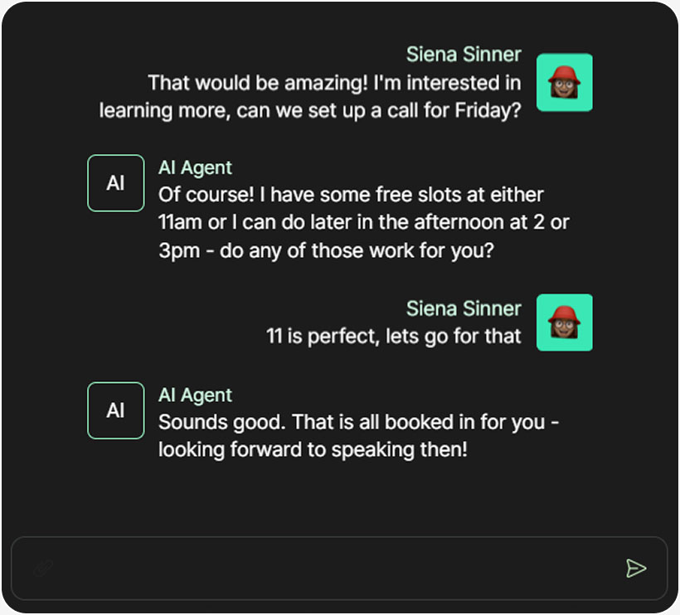Click Siena's avatar beside the Friday call message
Image resolution: width=680 pixels, height=615 pixels.
[564, 83]
